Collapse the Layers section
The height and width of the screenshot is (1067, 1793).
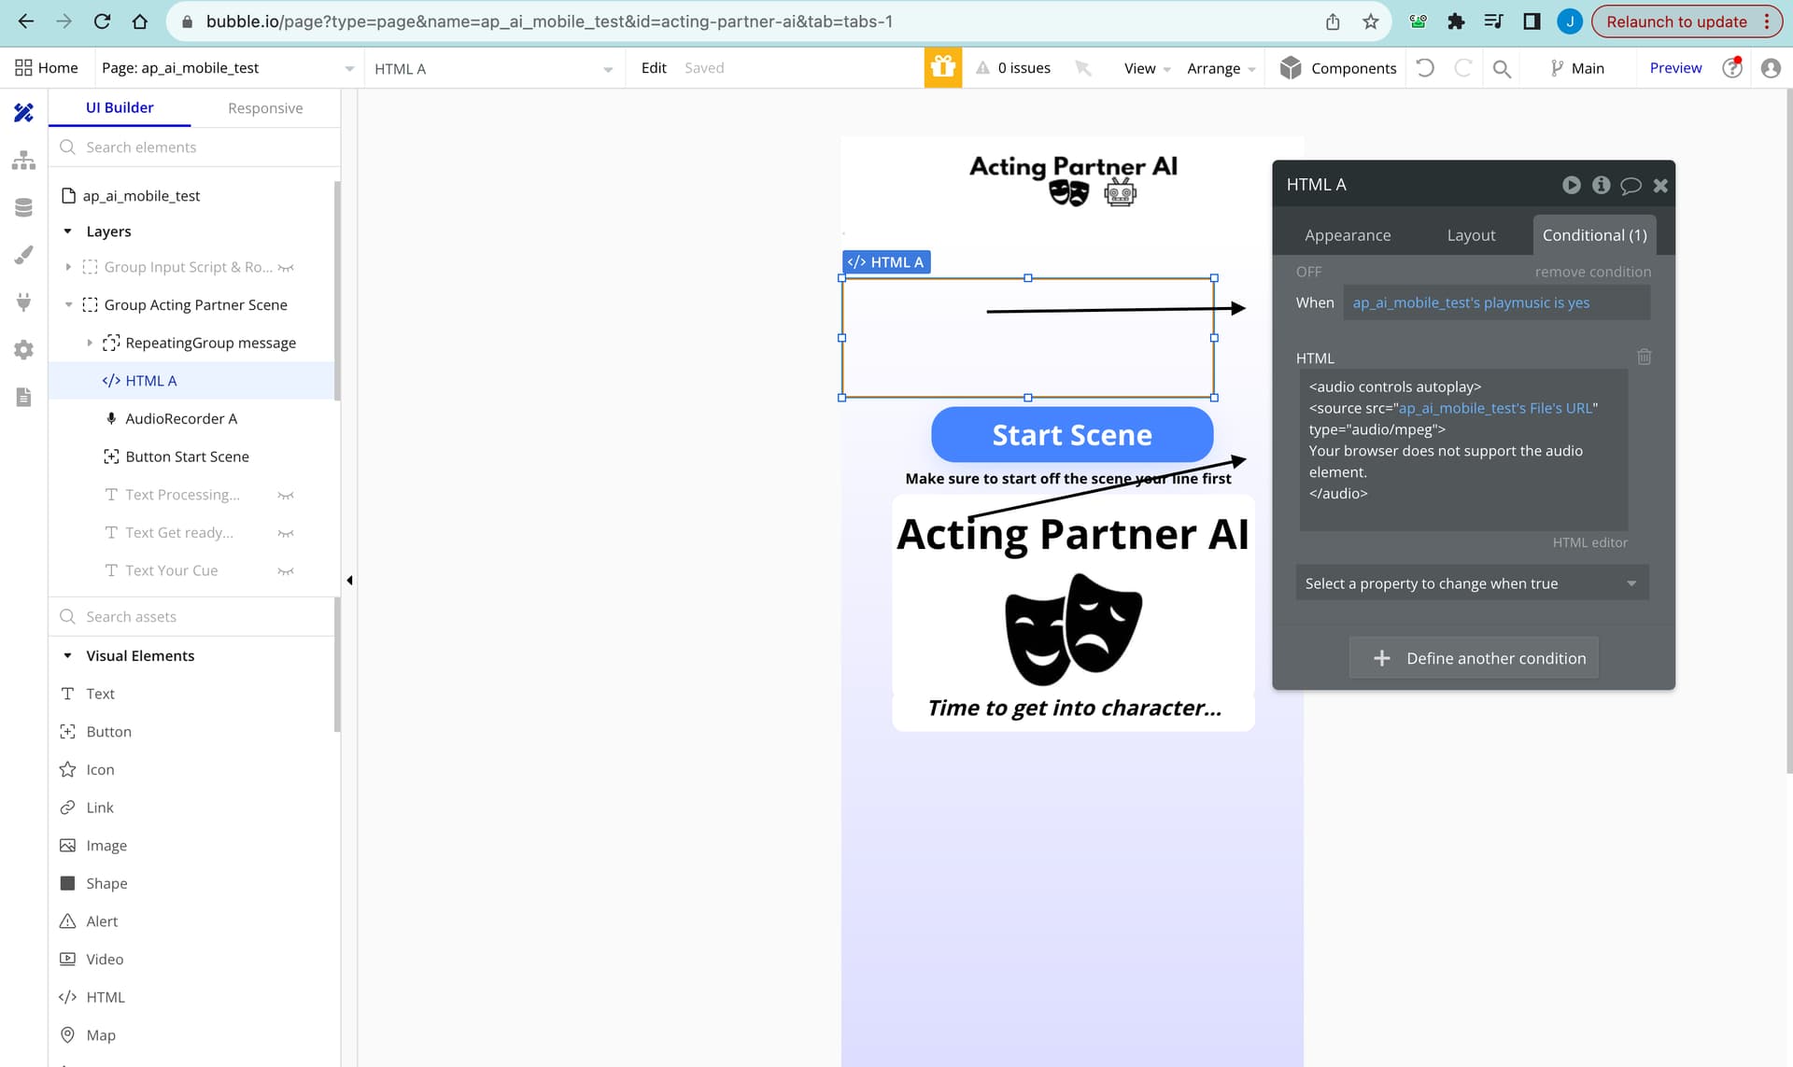[67, 231]
